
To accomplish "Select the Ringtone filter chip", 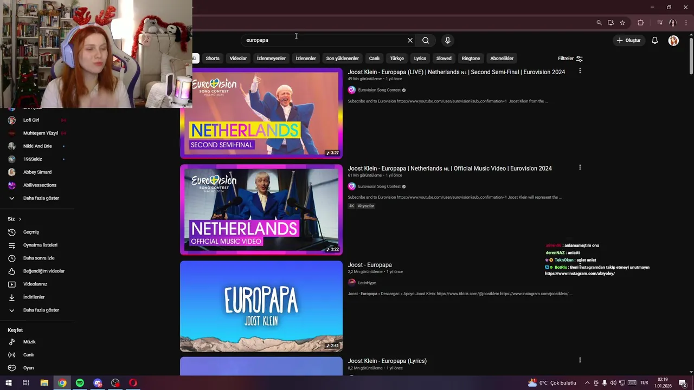I will (471, 58).
